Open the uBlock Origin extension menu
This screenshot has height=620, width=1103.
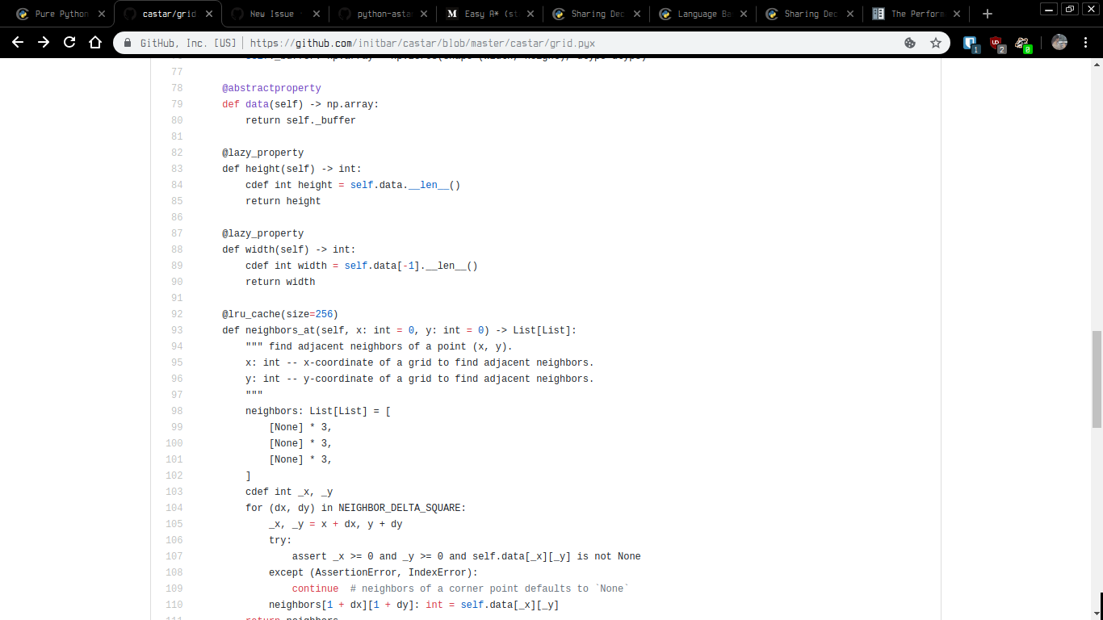pyautogui.click(x=996, y=42)
